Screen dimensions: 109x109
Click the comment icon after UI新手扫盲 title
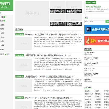click(x=69, y=56)
